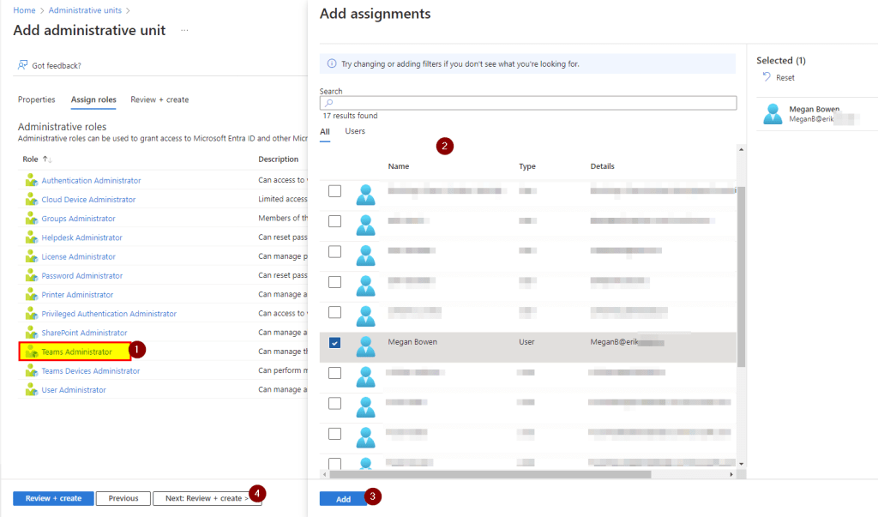Click the SharePoint Administrator role icon
878x517 pixels.
[x=33, y=333]
